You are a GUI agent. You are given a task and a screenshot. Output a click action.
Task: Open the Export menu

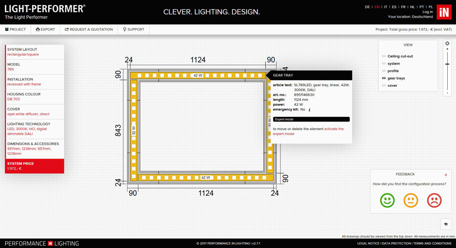[46, 29]
